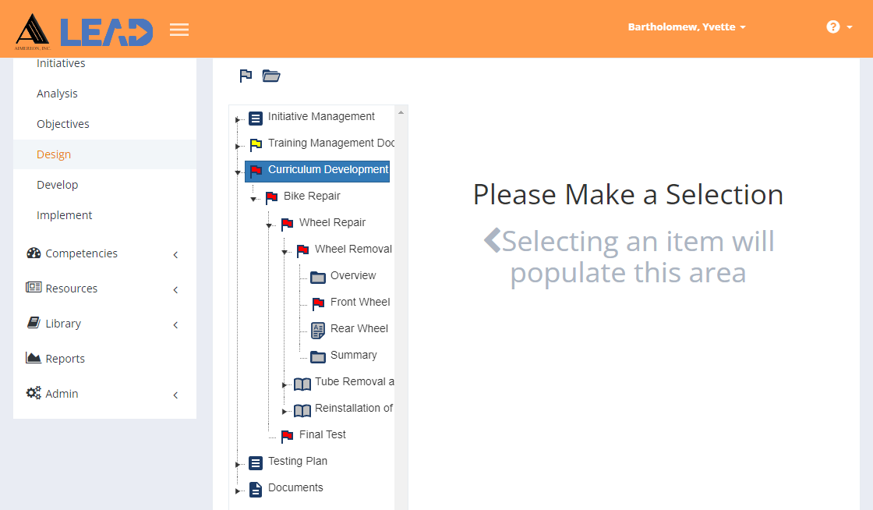Expand Resources menu chevron
This screenshot has height=510, width=873.
click(175, 289)
